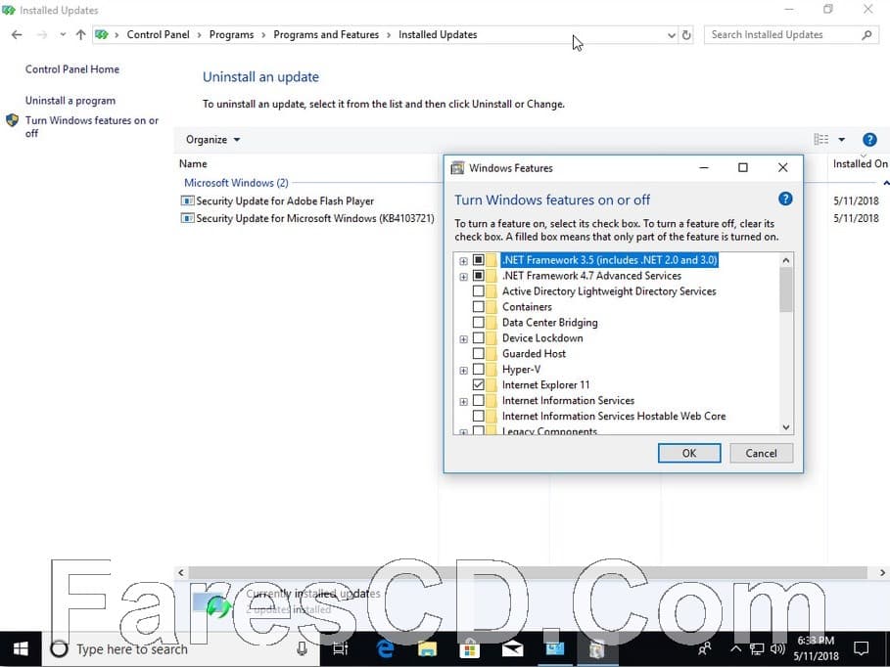Click the microphone icon in taskbar search

302,648
